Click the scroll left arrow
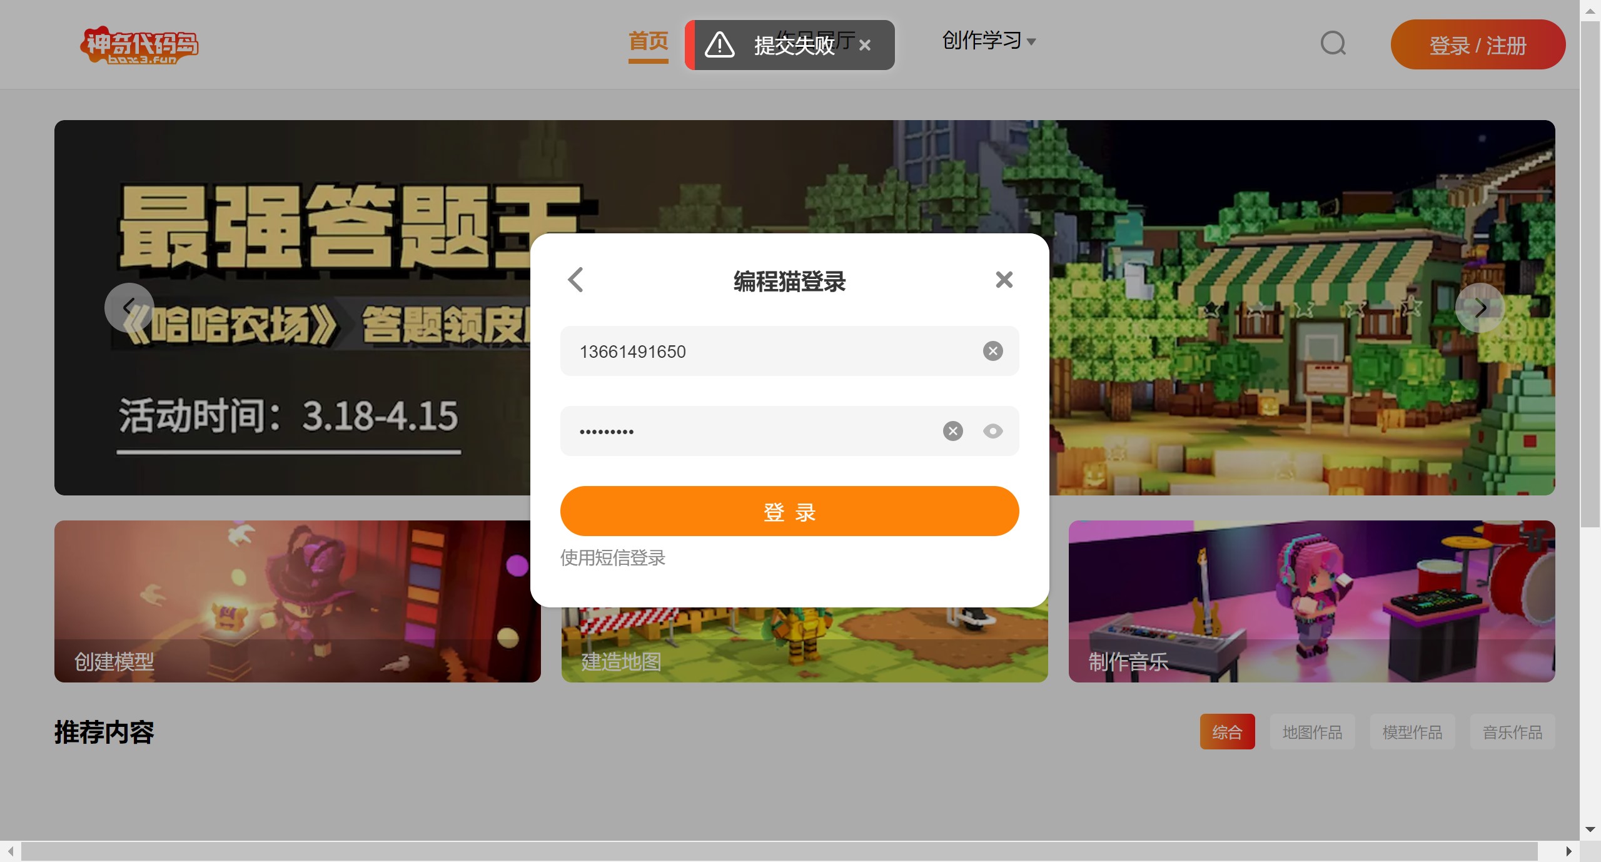This screenshot has width=1601, height=862. [x=10, y=851]
